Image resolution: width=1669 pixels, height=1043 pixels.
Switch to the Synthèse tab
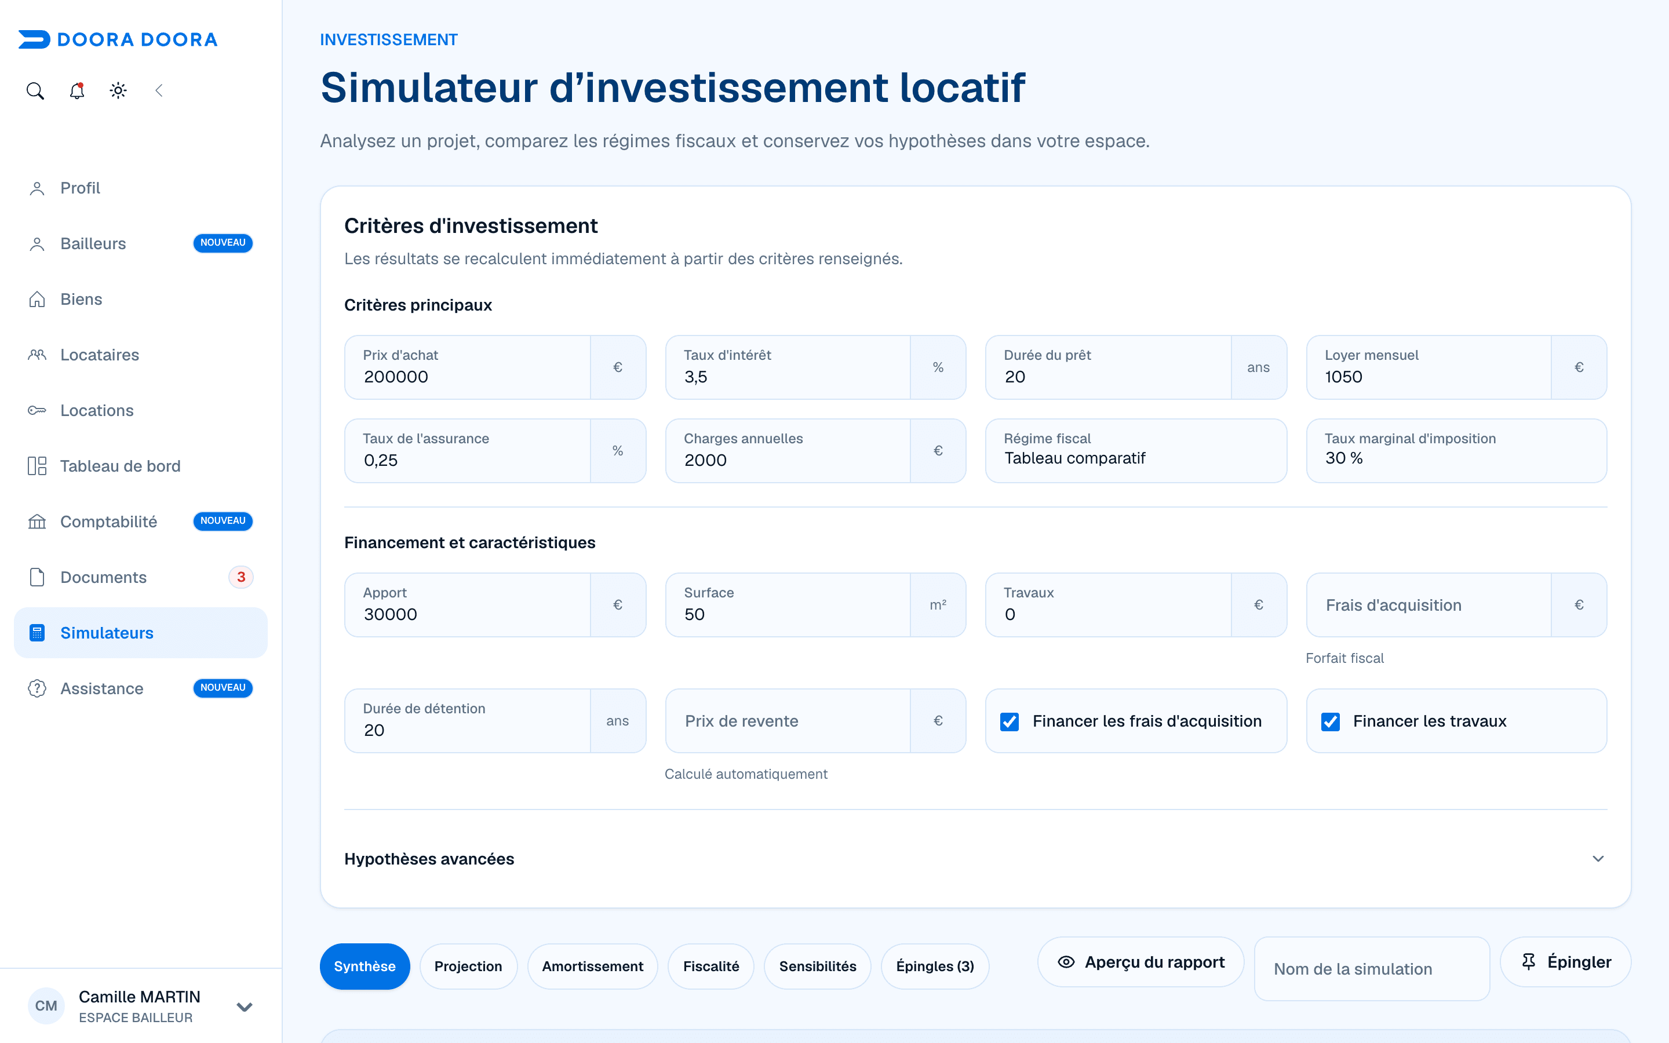[x=365, y=967]
